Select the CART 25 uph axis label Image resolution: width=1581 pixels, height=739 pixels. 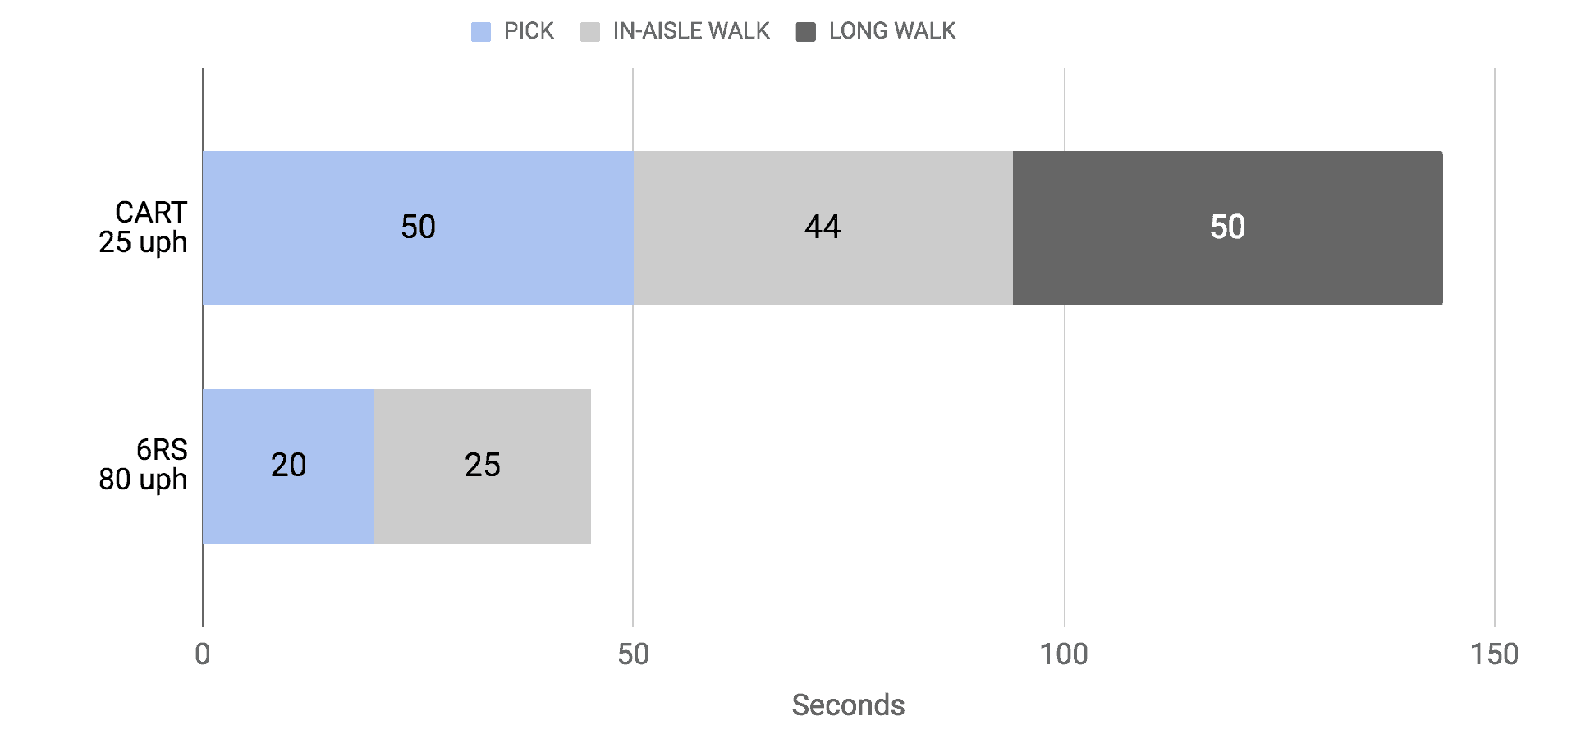144,227
